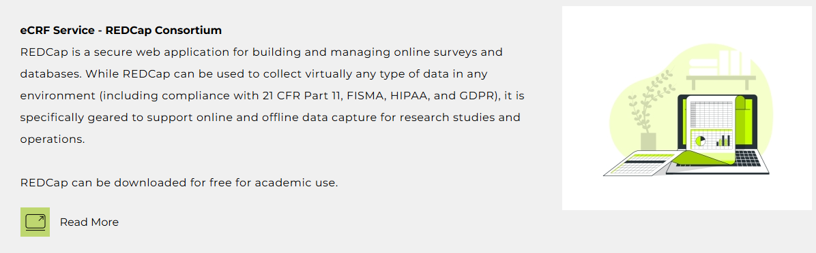Click the shelf bracket under the books
The width and height of the screenshot is (816, 253).
tap(720, 82)
